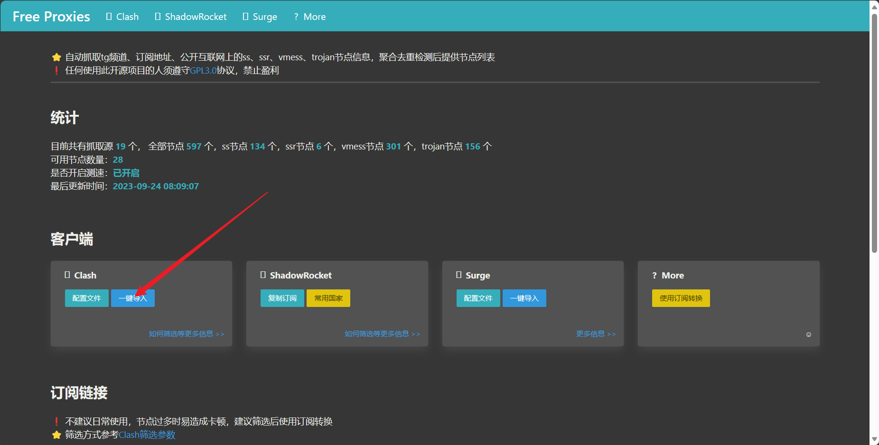879x445 pixels.
Task: Click the 使用订阅转换 yellow button
Action: point(681,298)
